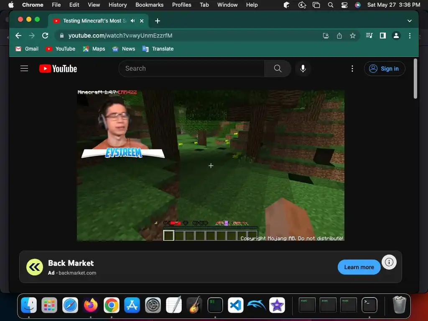Screen dimensions: 428x321
Task: Open Chrome profile avatar menu
Action: pos(396,36)
